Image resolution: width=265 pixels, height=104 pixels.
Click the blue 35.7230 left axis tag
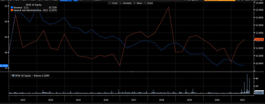[4, 66]
